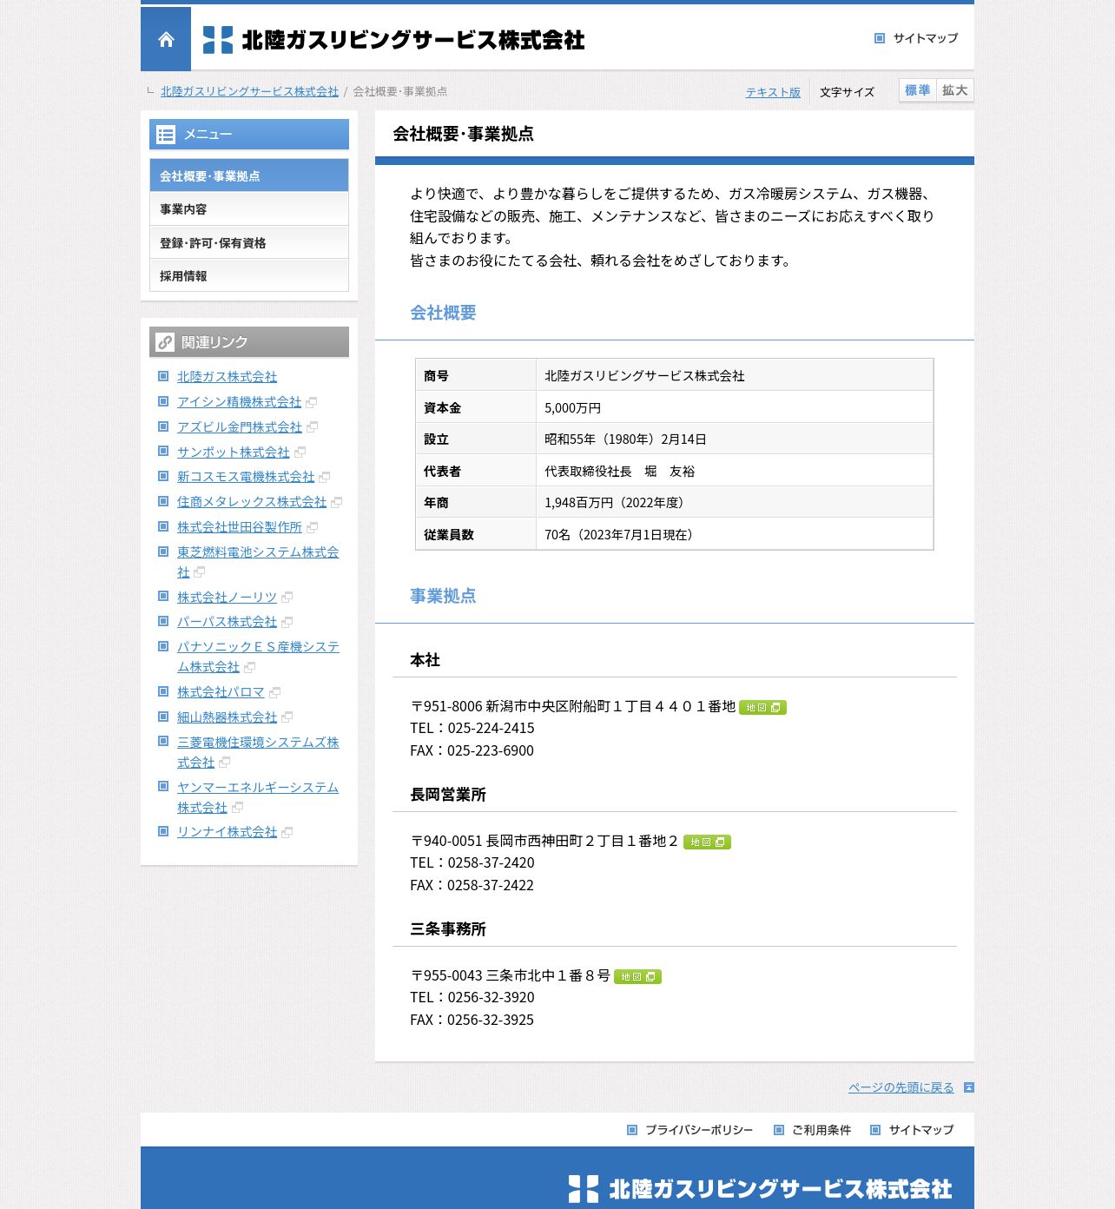Open ヤンマーエネルギーシステム株式会社 link

258,797
